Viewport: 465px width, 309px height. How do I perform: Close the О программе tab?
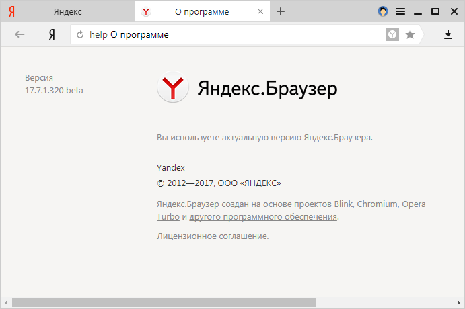pos(260,11)
